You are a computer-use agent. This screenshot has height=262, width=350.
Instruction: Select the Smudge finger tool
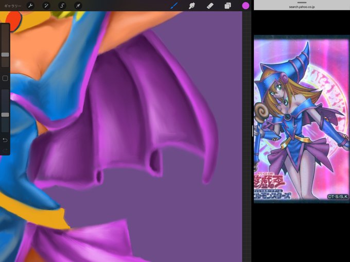click(192, 6)
